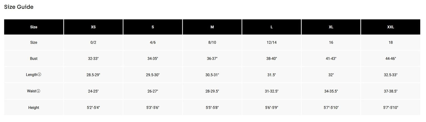
Task: Select the 34-35.5" waist cell
Action: (331, 91)
